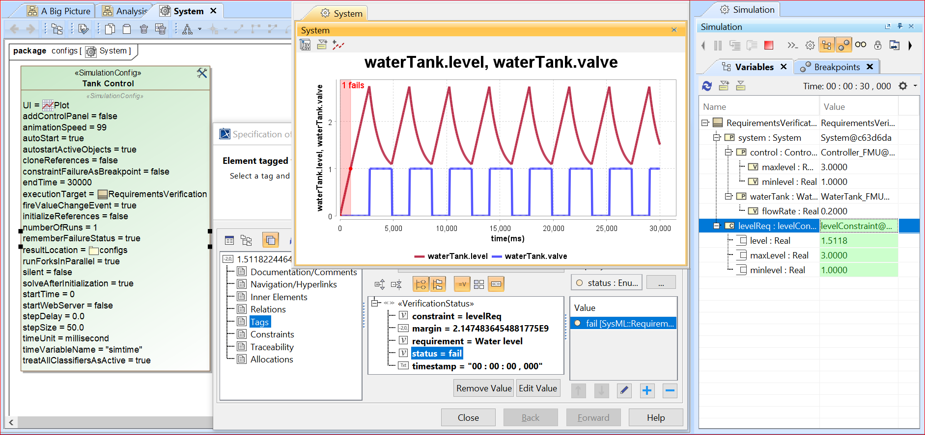This screenshot has width=925, height=435.
Task: Refresh the Variables list
Action: 707,86
